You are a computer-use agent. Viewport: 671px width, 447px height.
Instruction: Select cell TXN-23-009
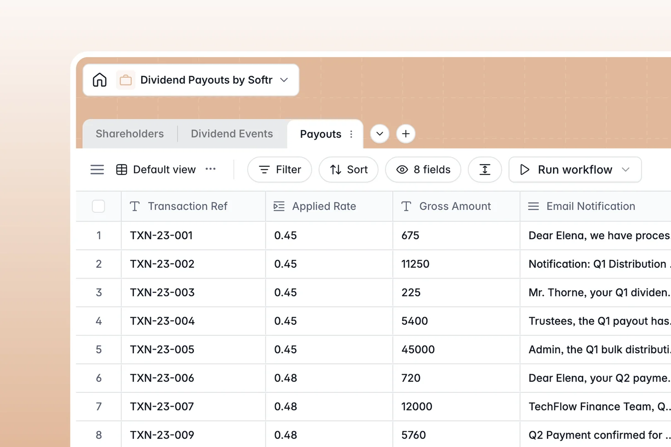coord(193,434)
